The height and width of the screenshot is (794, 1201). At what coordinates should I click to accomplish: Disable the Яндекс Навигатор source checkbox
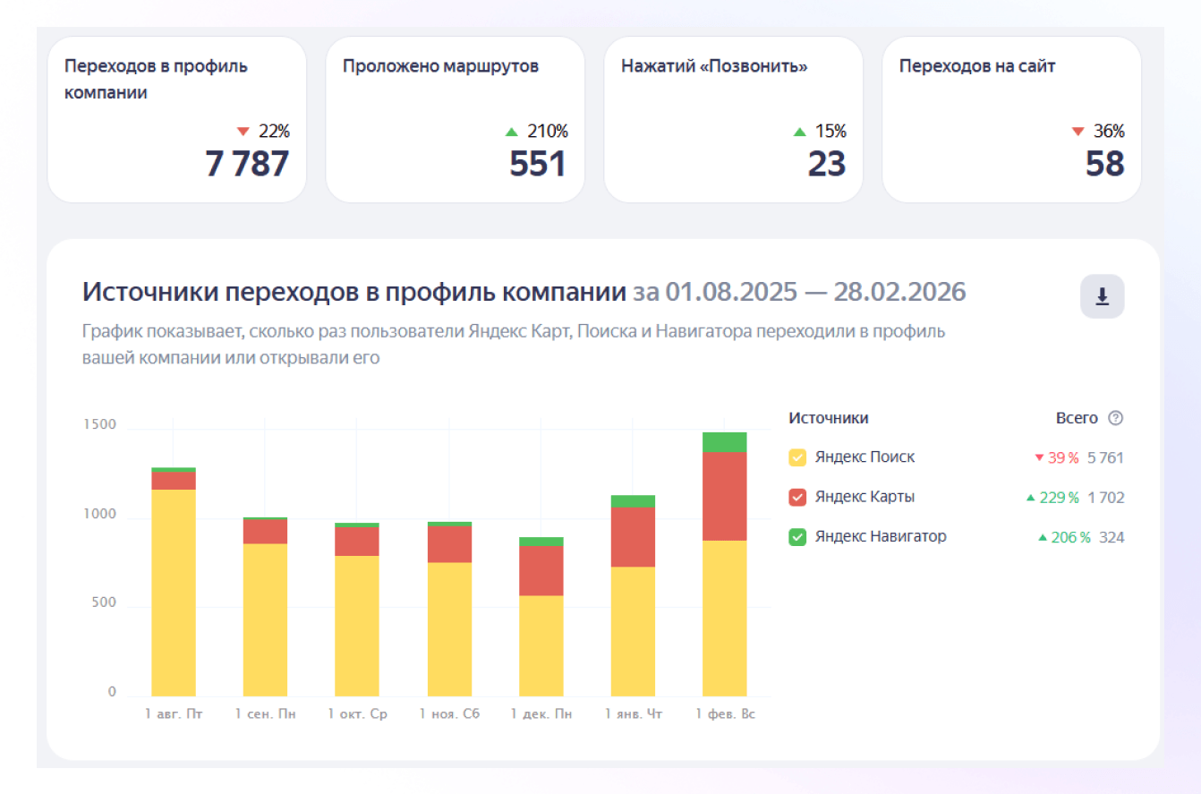click(x=797, y=537)
